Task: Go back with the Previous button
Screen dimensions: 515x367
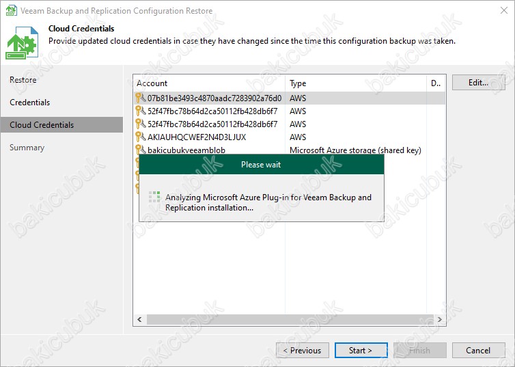Action: pyautogui.click(x=302, y=350)
